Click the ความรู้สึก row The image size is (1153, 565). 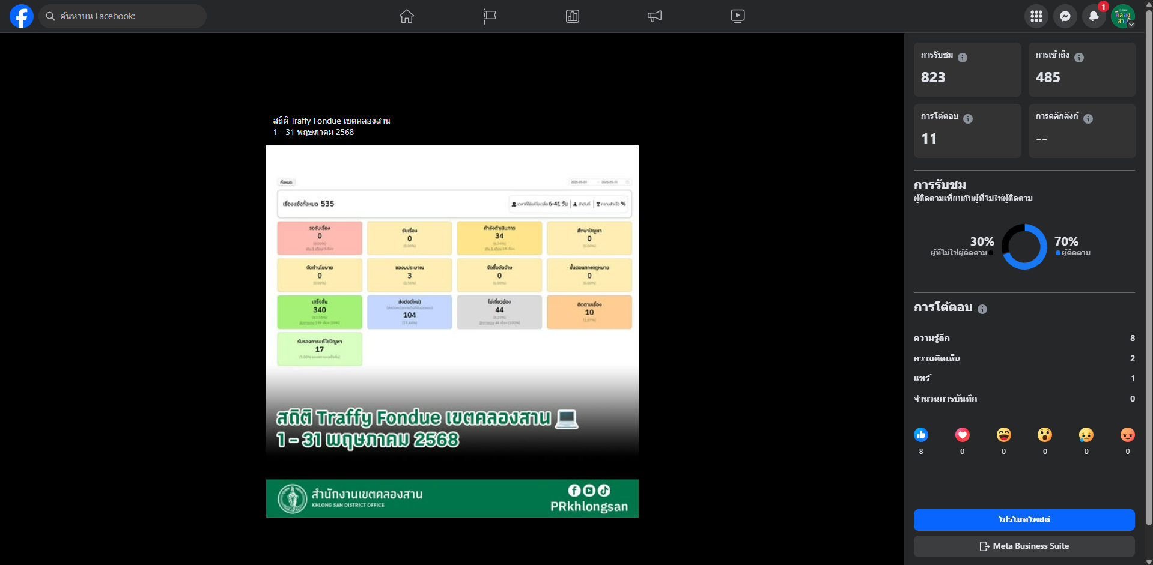pos(1024,338)
